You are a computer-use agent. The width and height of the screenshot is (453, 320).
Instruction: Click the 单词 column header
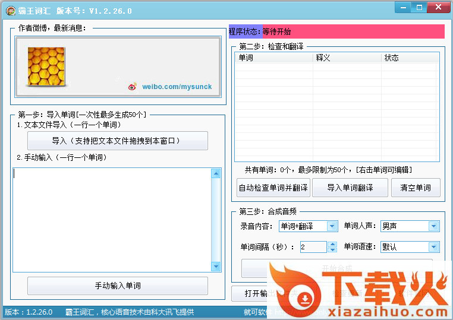(273, 58)
